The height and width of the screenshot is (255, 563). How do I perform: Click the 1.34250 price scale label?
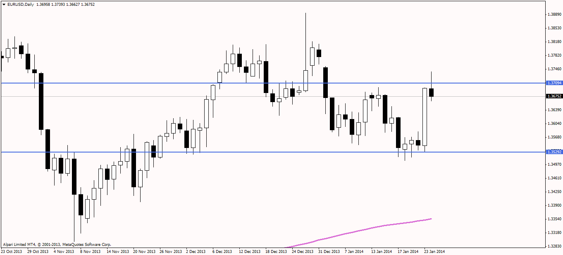554,192
